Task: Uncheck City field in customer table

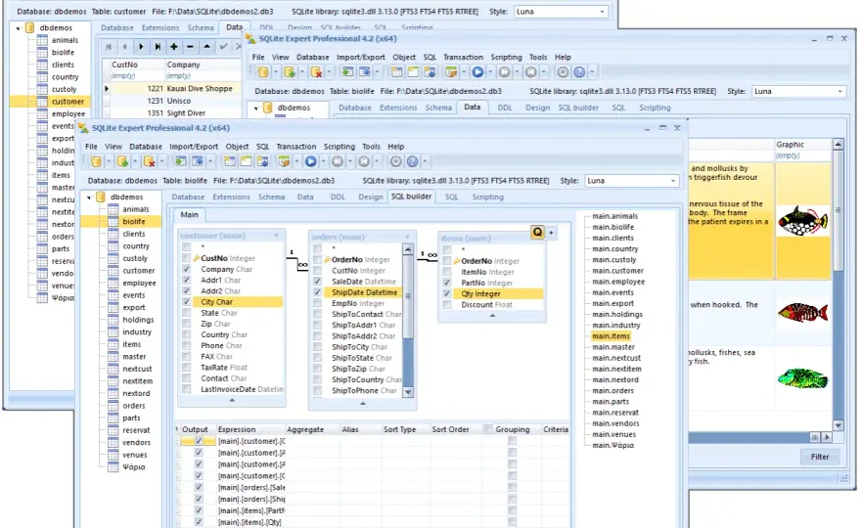Action: point(187,302)
